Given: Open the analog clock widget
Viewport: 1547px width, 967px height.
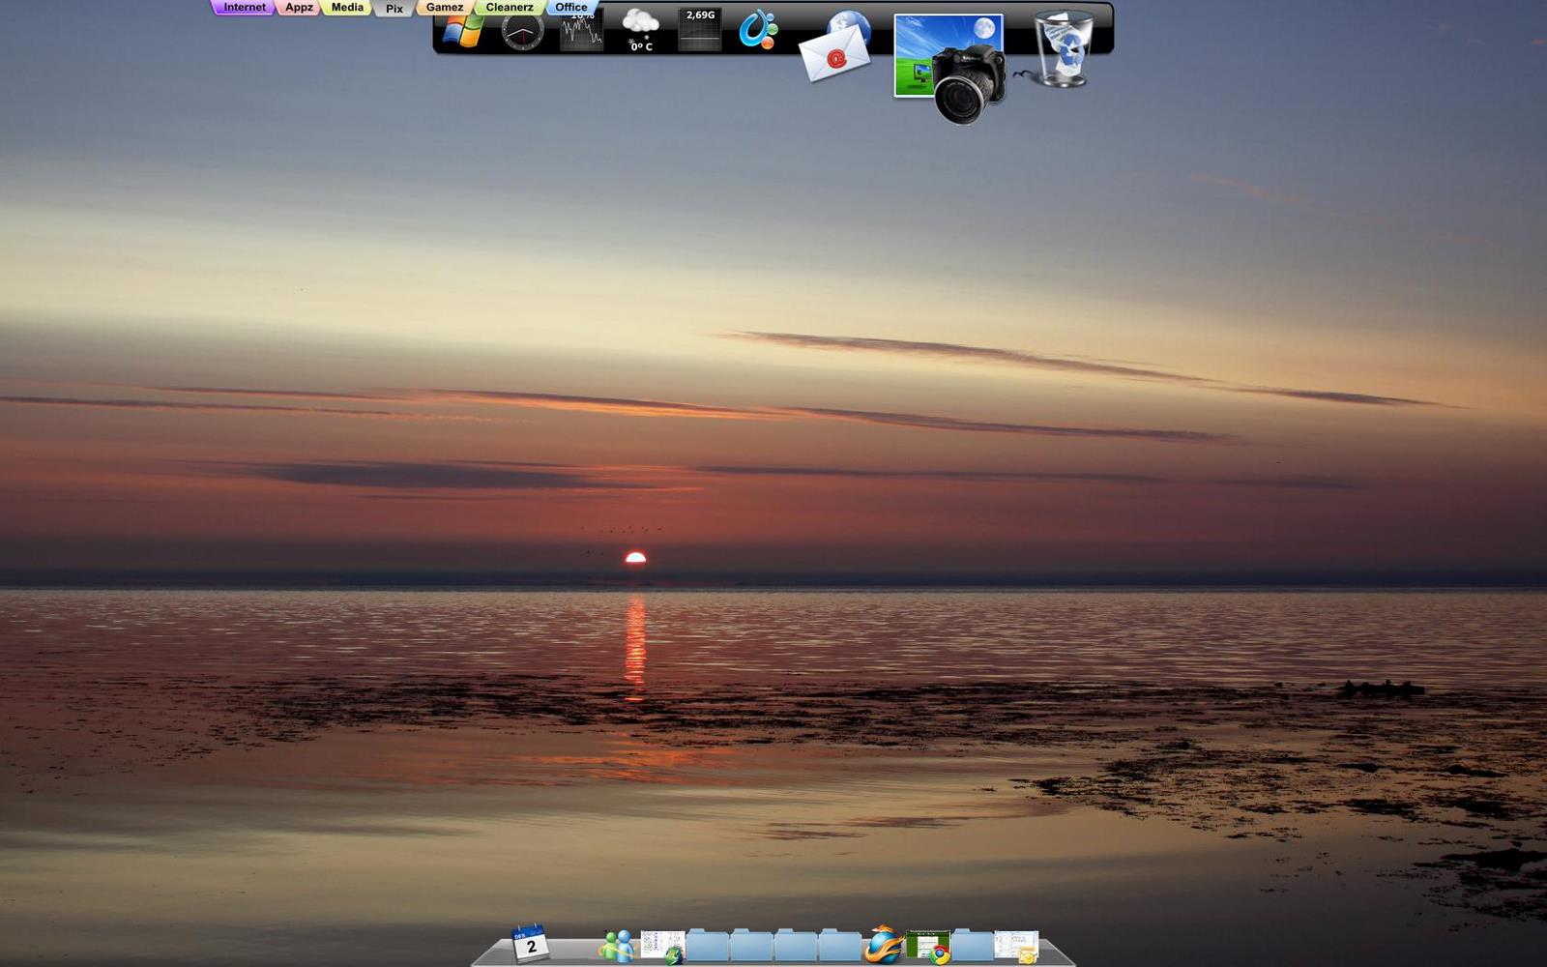Looking at the screenshot, I should (522, 32).
